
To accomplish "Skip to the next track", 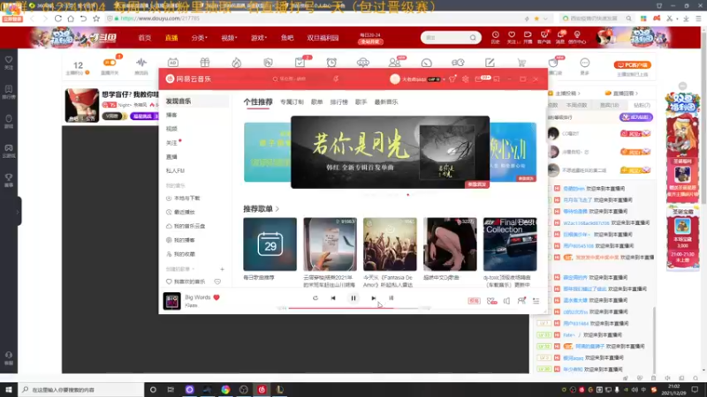I will coord(373,298).
